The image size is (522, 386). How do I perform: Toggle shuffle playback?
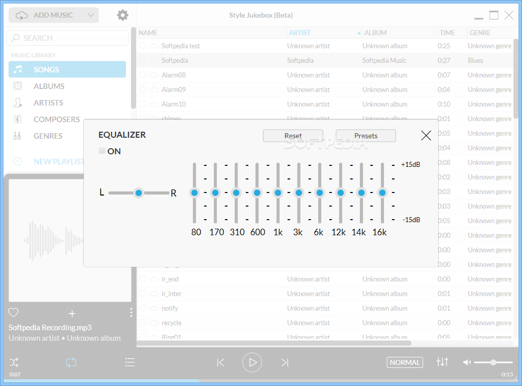14,362
